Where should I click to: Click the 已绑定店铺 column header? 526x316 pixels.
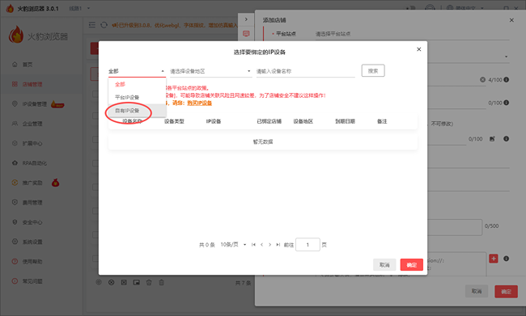269,121
